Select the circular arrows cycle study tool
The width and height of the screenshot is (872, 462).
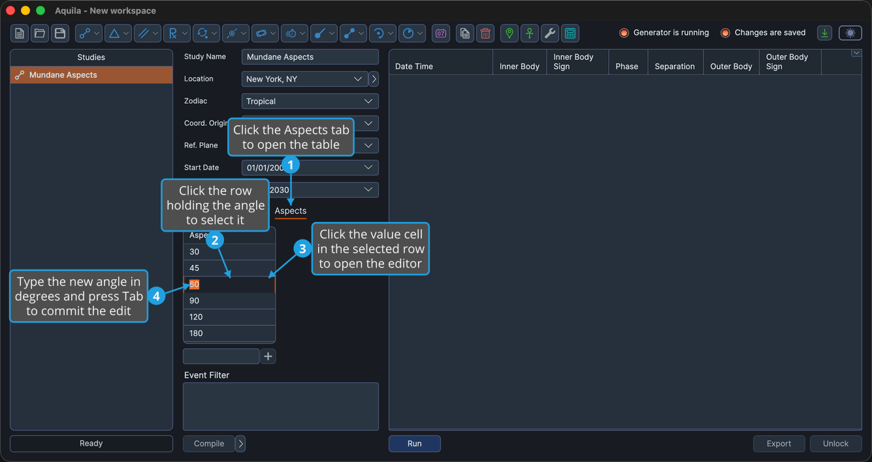coord(202,33)
